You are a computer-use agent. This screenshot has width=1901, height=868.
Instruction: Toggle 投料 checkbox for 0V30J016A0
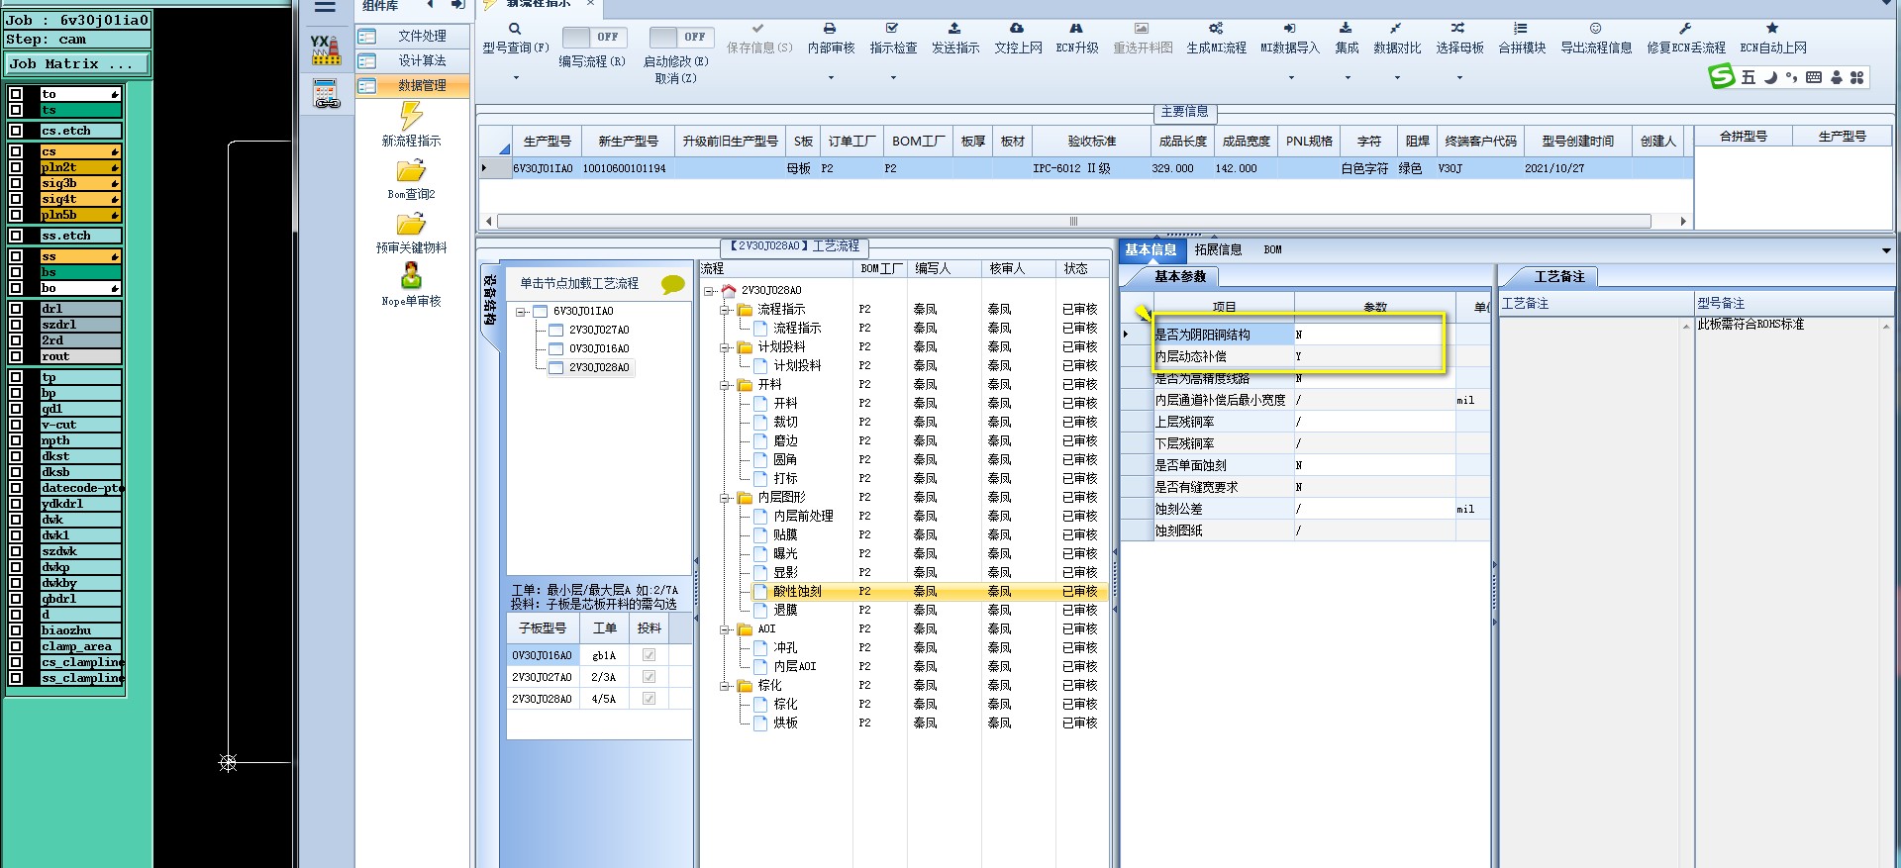point(649,655)
